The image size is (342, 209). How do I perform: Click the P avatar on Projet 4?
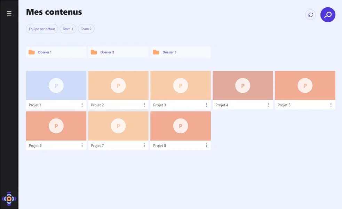tap(242, 85)
